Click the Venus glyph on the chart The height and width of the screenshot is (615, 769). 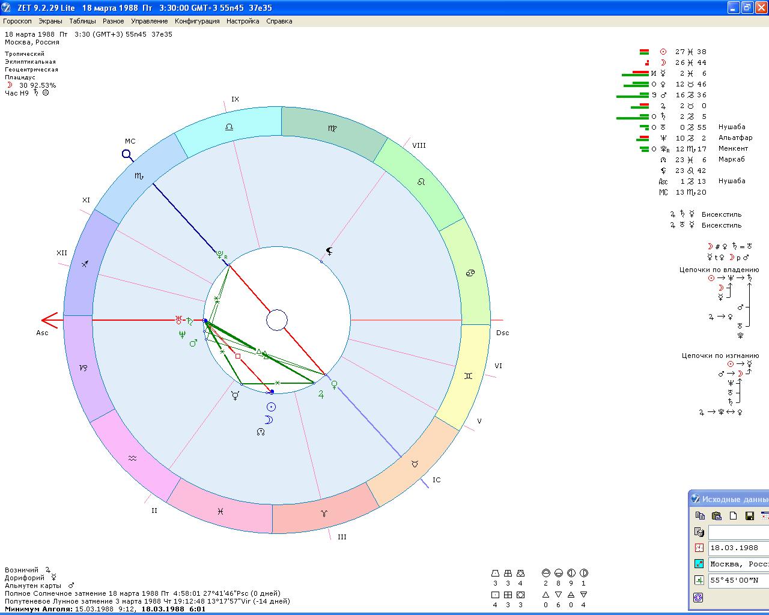[x=335, y=384]
